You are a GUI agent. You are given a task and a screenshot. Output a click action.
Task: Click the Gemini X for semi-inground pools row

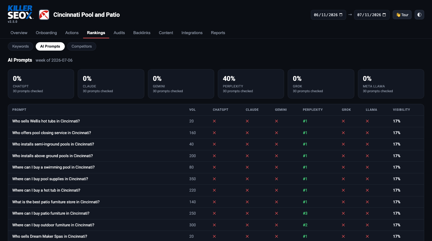277,144
